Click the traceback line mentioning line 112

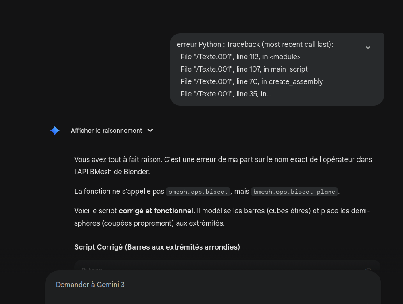(x=240, y=57)
